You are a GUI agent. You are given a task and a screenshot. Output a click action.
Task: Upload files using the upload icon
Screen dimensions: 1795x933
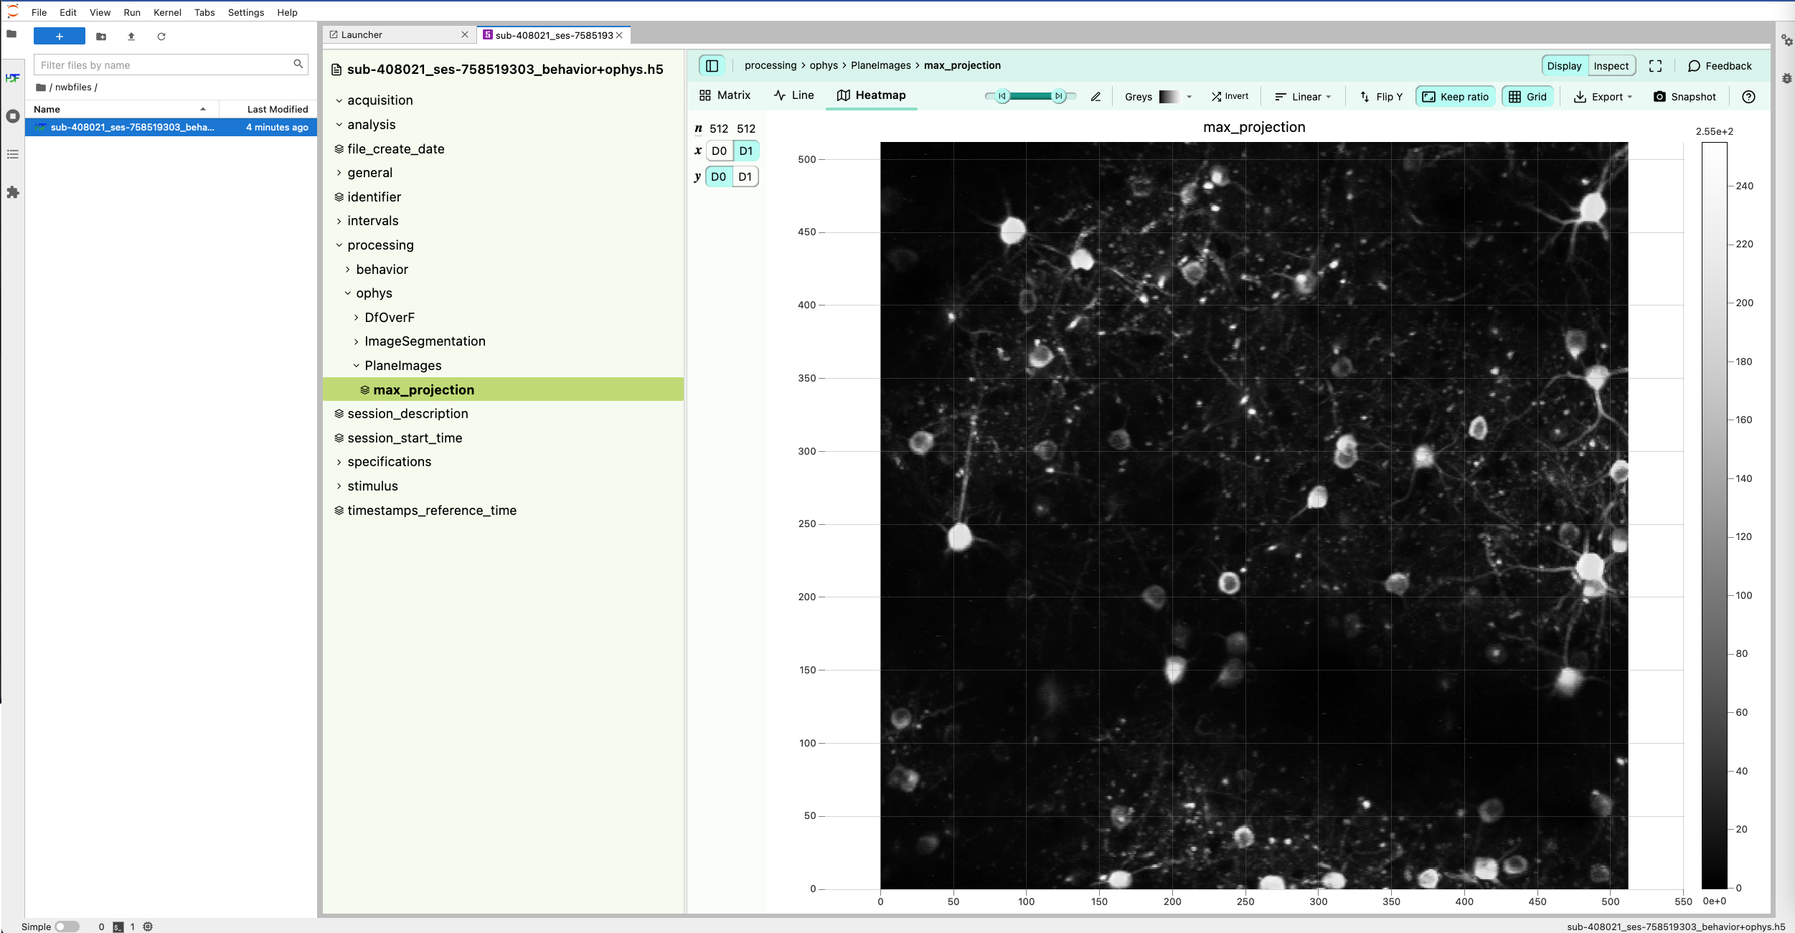pyautogui.click(x=131, y=37)
